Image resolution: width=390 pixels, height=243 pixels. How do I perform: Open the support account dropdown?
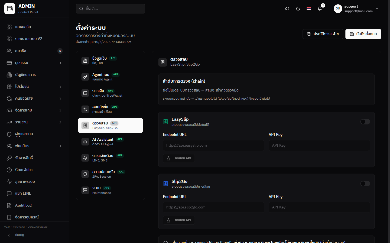pyautogui.click(x=356, y=9)
